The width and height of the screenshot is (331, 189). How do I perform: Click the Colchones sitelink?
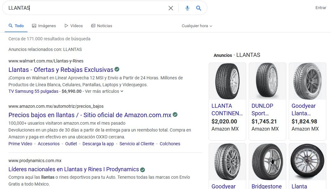click(170, 144)
